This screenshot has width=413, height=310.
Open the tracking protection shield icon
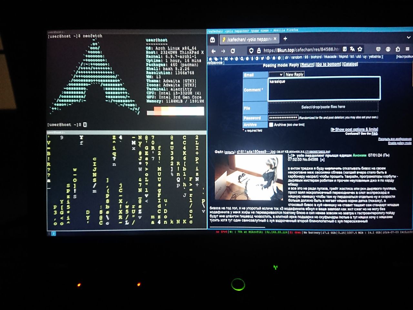tap(251, 51)
